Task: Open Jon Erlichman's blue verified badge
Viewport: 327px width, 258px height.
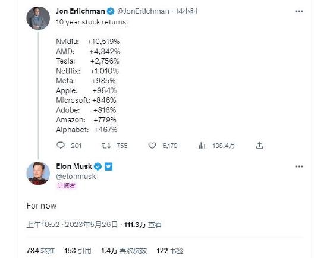Action: click(111, 11)
